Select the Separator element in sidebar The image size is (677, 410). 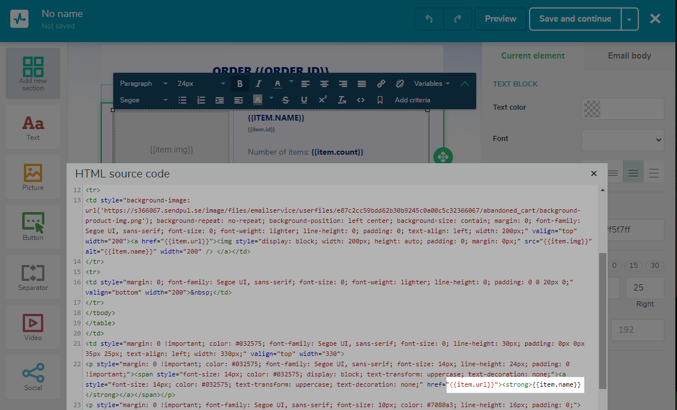click(33, 277)
